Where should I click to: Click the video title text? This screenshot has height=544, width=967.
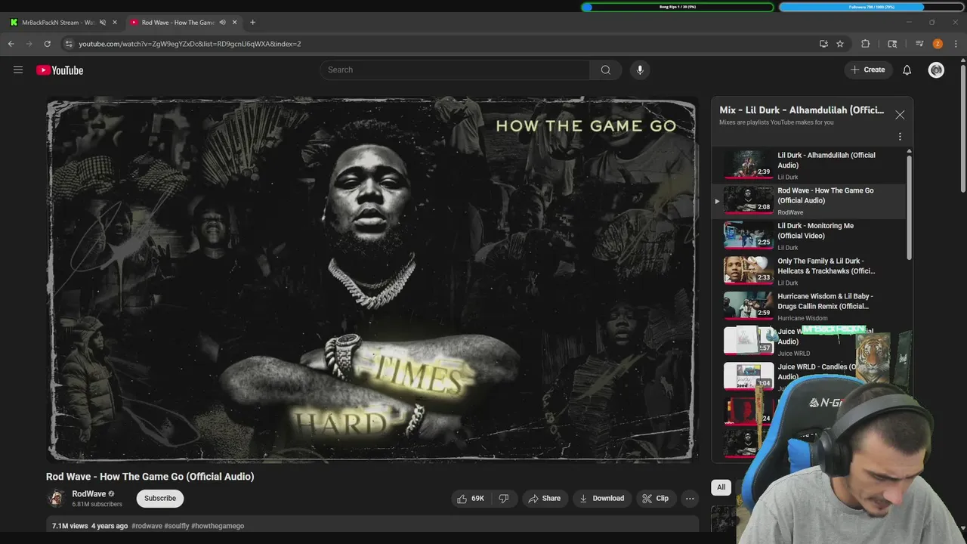(x=150, y=477)
